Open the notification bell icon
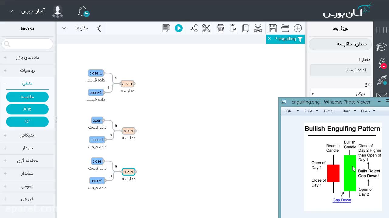The width and height of the screenshot is (389, 218). point(83,12)
